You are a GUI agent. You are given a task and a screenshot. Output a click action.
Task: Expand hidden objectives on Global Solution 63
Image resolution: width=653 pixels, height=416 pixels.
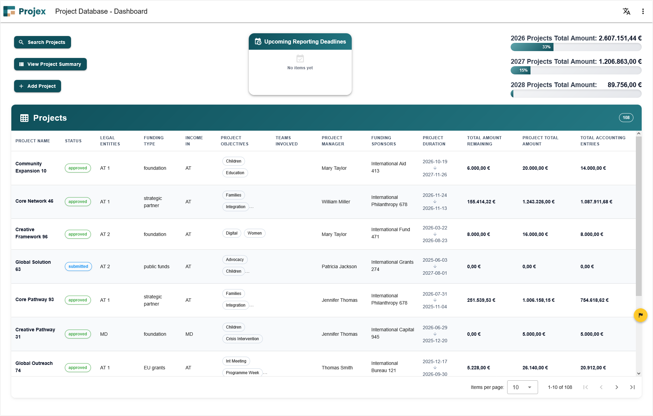click(248, 272)
